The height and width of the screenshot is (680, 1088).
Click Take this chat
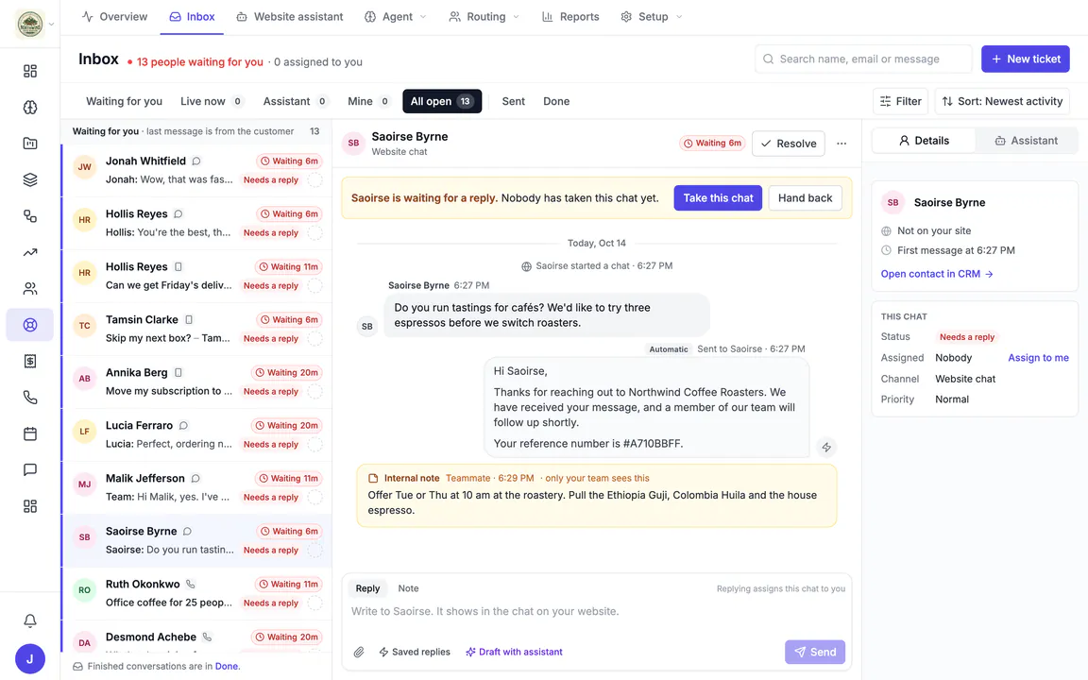pyautogui.click(x=718, y=197)
